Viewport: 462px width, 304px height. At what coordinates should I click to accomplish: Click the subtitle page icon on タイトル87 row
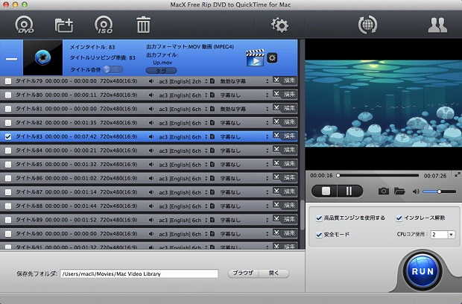click(x=212, y=192)
